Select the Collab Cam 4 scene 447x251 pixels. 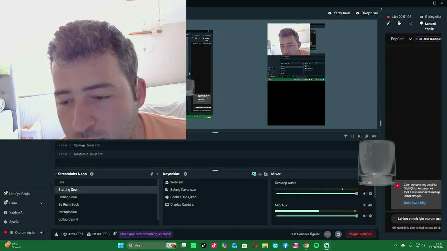(x=106, y=219)
